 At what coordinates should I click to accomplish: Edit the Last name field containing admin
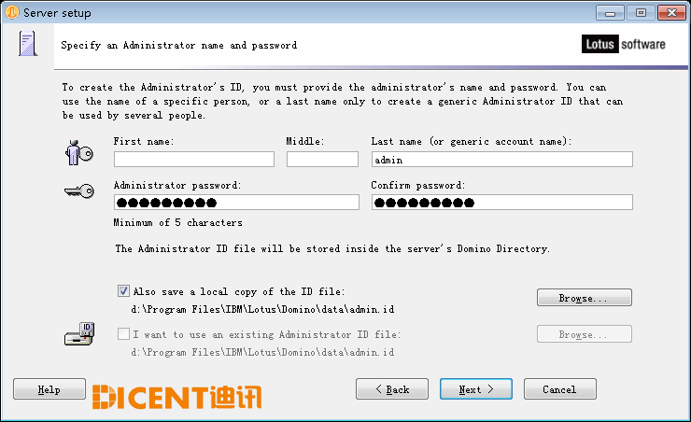(x=502, y=159)
